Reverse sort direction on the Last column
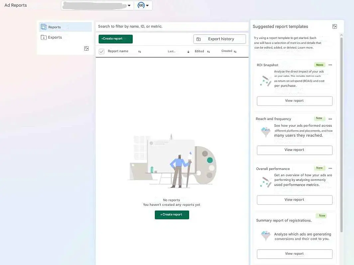354x265 pixels. click(188, 52)
